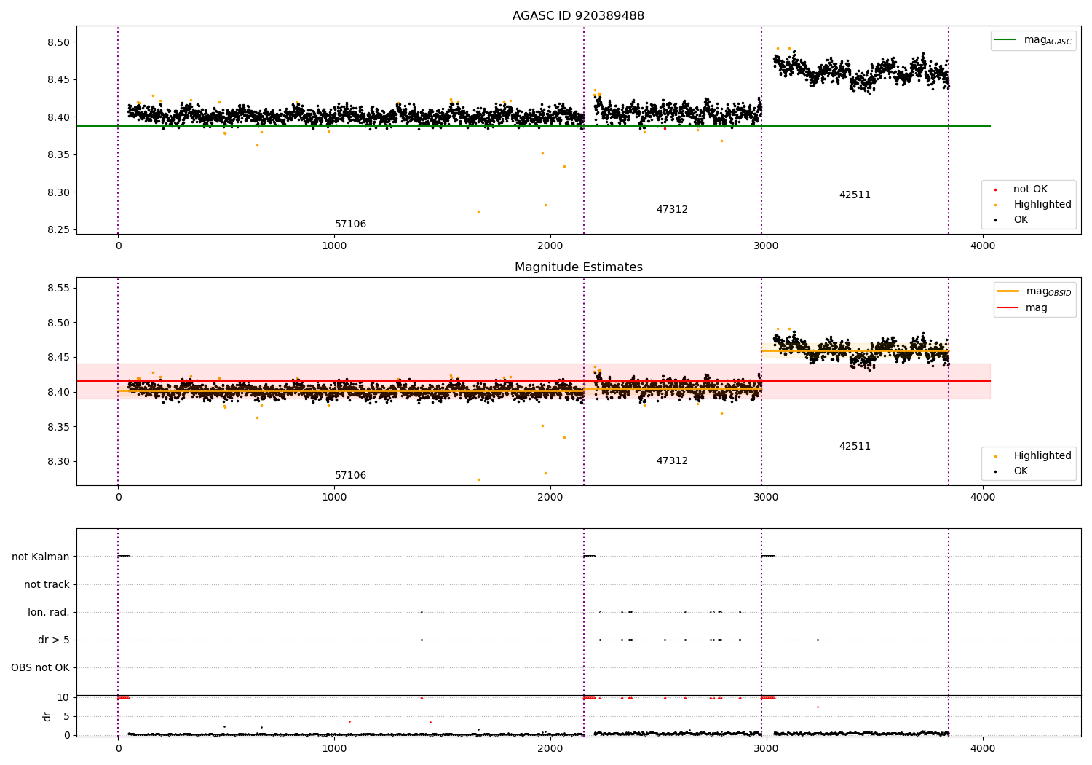This screenshot has width=1092, height=765.
Task: Click obsid label 57106 in Magnitude Estimates plot
Action: pyautogui.click(x=350, y=476)
